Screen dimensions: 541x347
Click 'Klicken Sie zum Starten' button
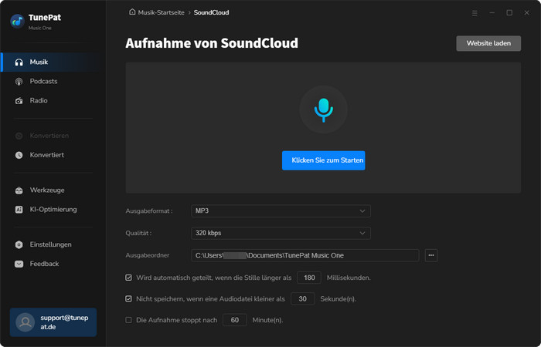323,160
